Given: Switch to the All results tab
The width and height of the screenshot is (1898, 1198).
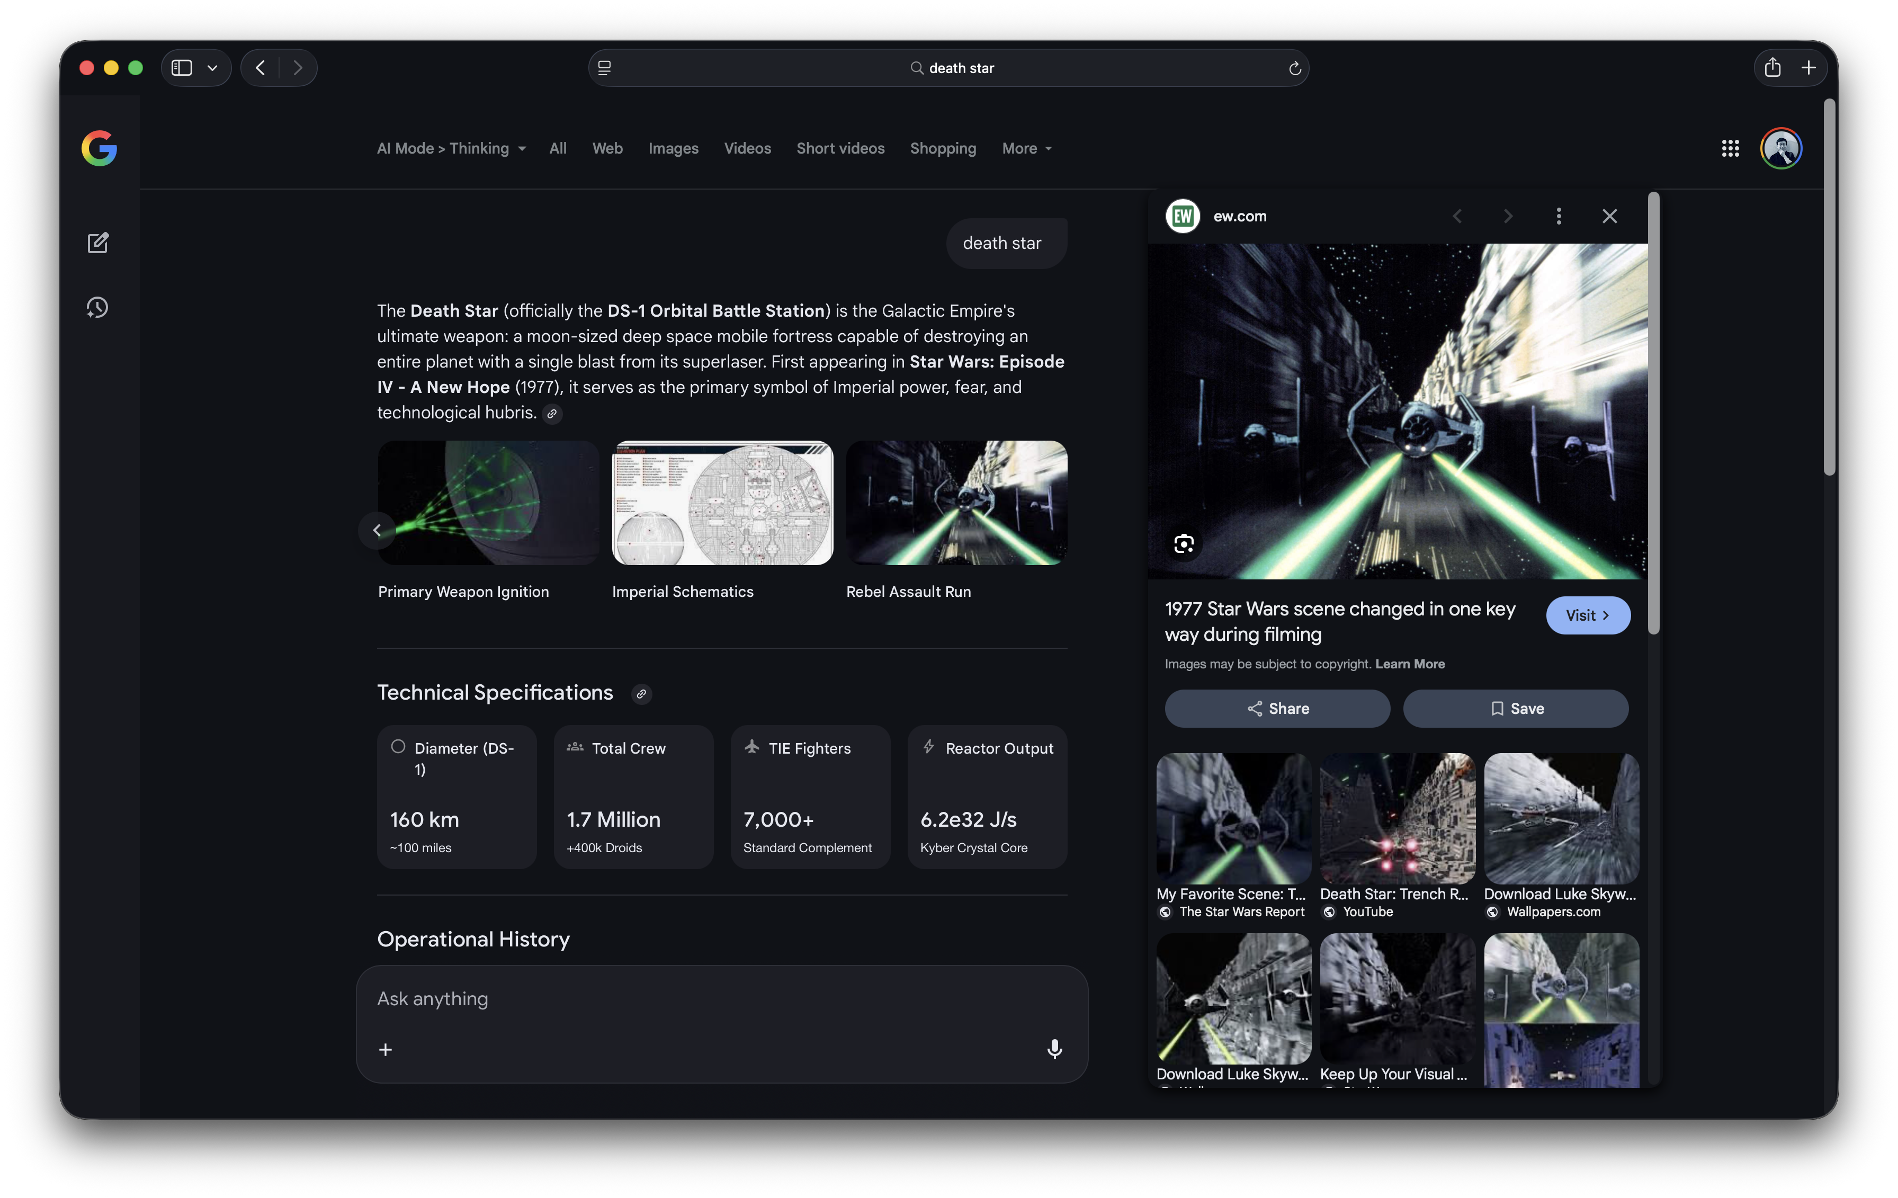Looking at the screenshot, I should (558, 148).
